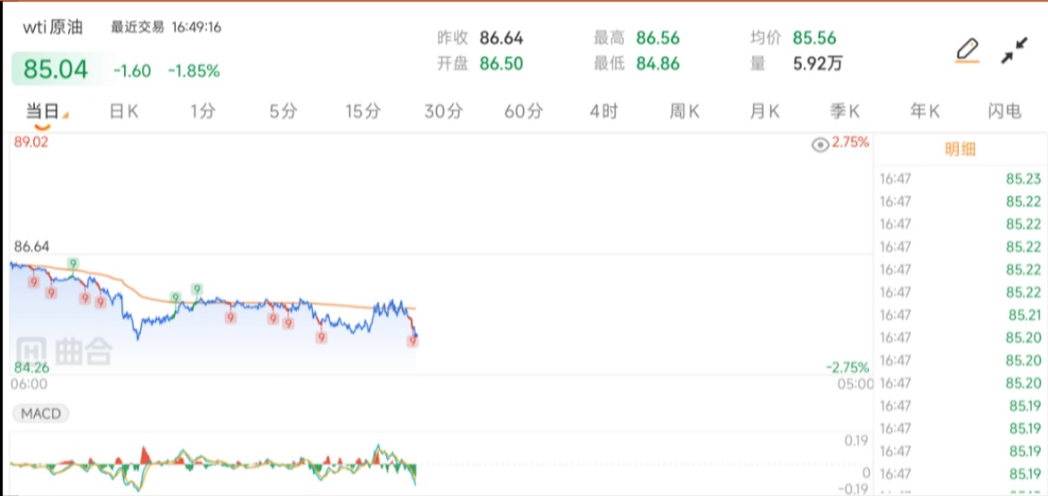Switch to the 4时 tab

[x=603, y=111]
